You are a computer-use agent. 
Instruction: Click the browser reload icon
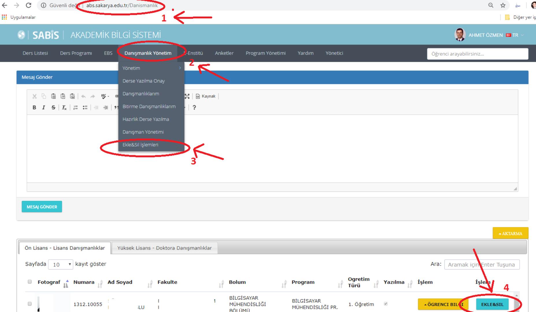28,5
